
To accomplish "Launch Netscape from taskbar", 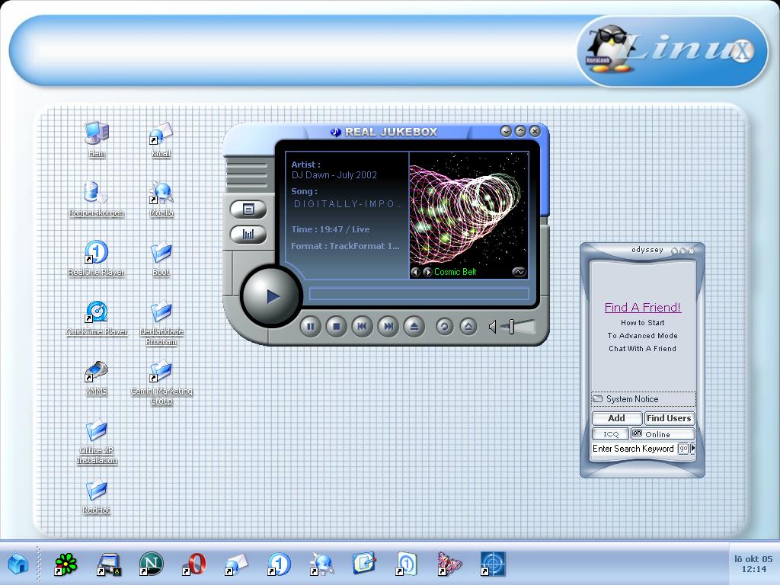I will [152, 564].
